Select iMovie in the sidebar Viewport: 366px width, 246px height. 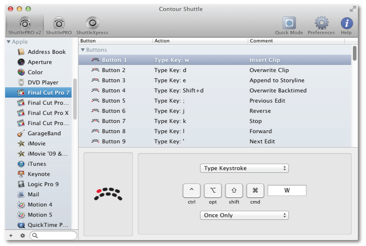pos(38,144)
